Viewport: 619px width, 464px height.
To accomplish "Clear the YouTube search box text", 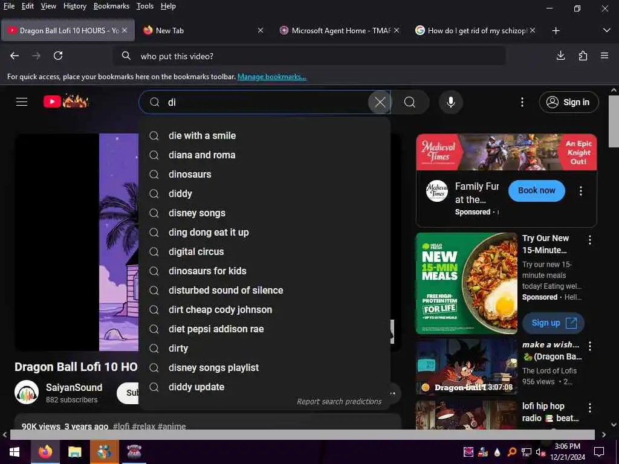I will (x=380, y=102).
